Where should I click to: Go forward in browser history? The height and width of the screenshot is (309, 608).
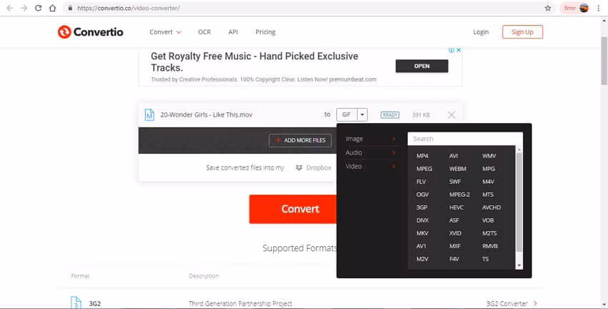pyautogui.click(x=24, y=8)
